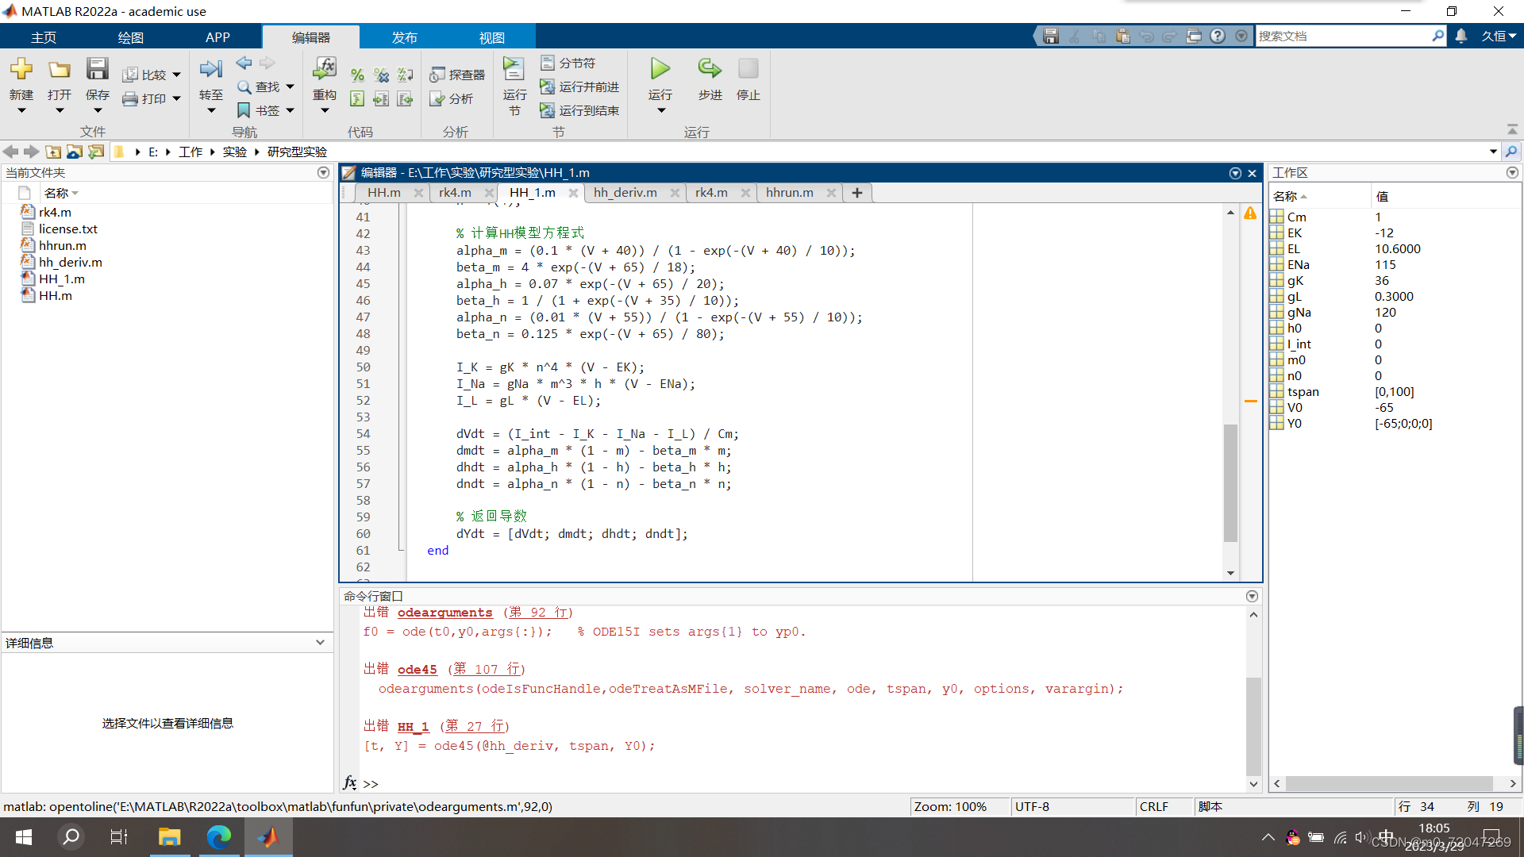1524x857 pixels.
Task: Click the Refactor (重构) icon
Action: 324,70
